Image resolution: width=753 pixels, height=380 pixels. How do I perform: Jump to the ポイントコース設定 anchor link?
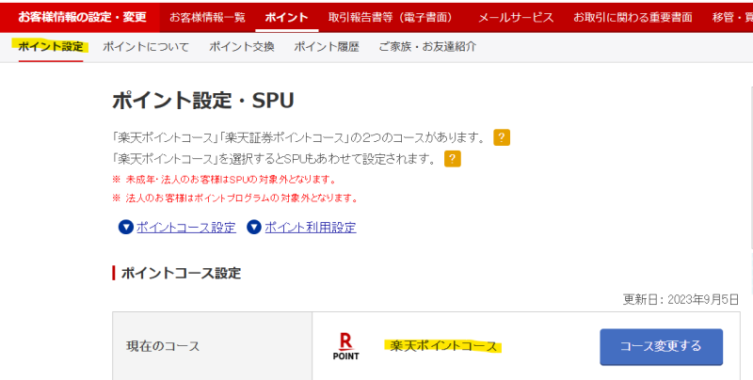point(185,227)
